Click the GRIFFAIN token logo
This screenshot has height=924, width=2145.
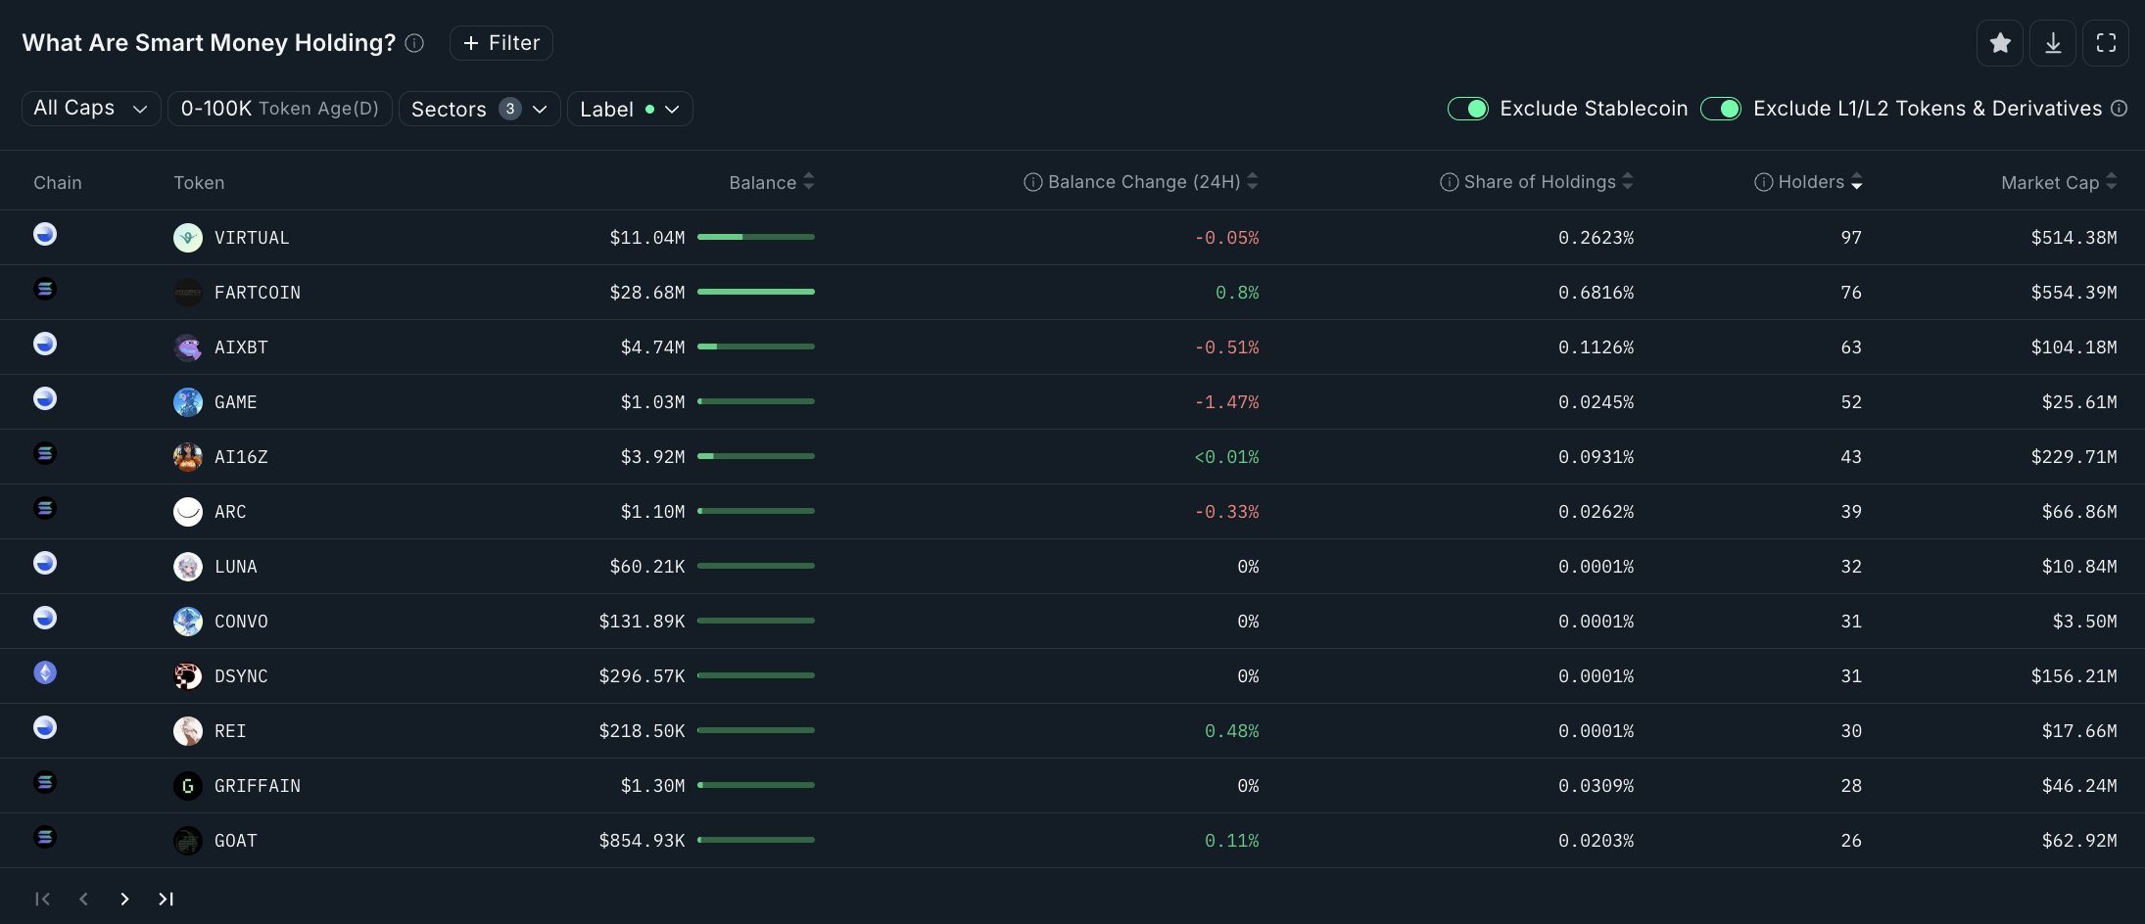(187, 786)
